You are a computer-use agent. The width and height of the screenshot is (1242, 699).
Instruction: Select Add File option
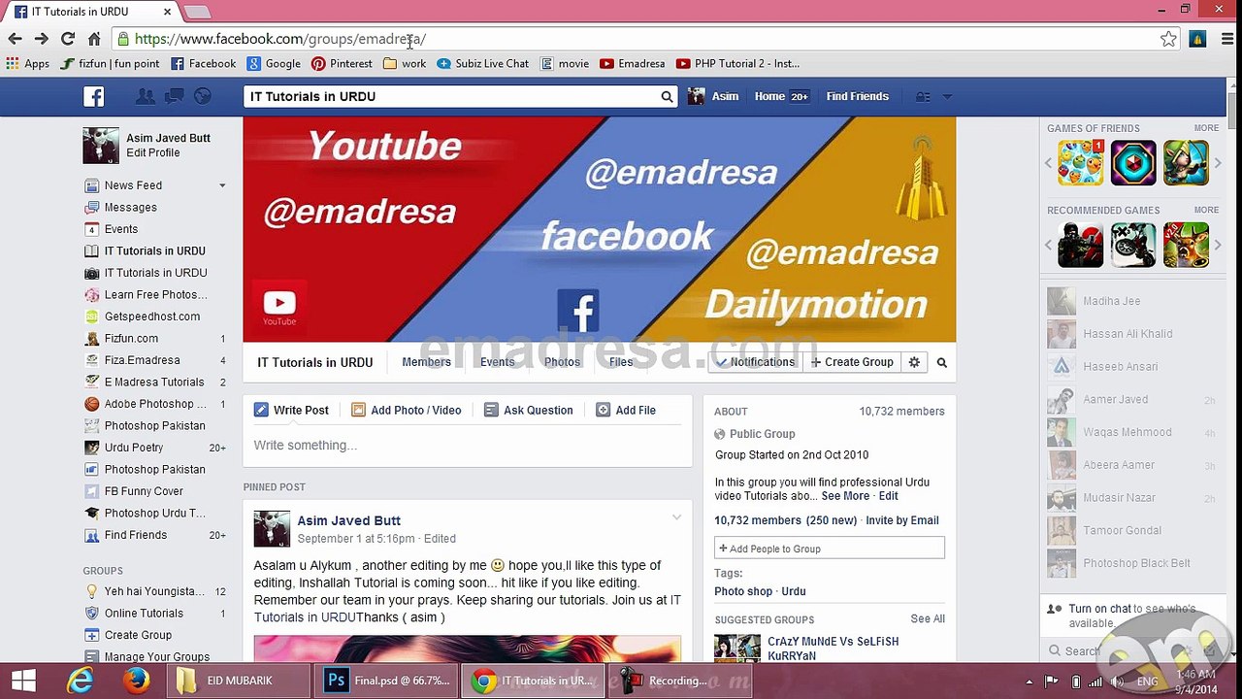(626, 410)
